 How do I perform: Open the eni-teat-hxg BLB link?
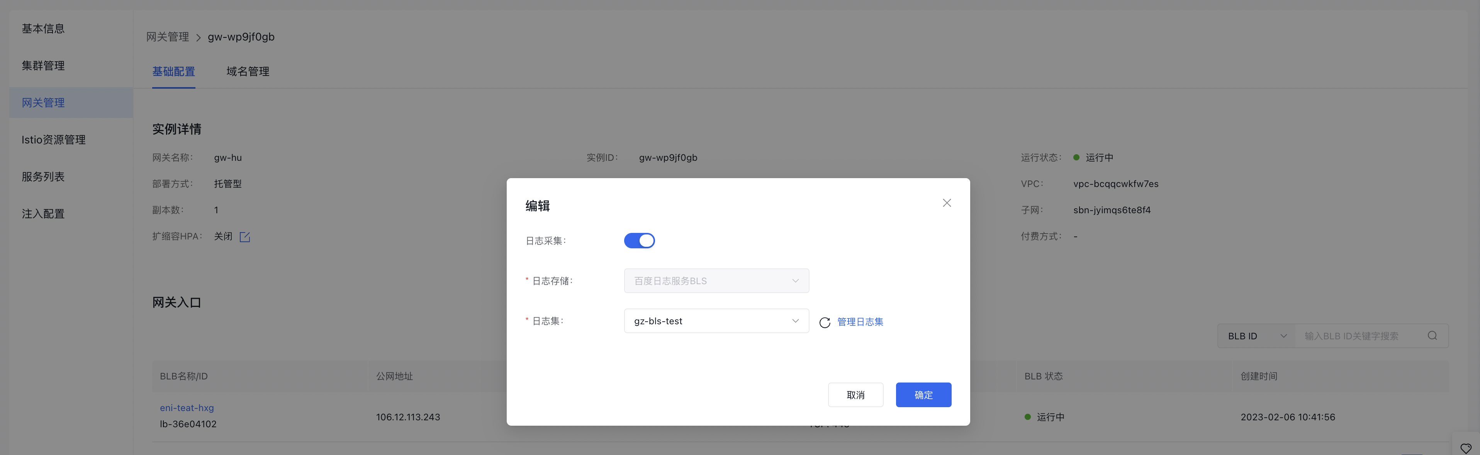click(x=187, y=408)
